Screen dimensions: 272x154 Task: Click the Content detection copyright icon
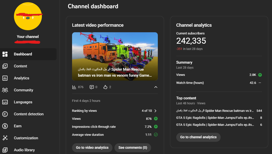[x=5, y=114]
